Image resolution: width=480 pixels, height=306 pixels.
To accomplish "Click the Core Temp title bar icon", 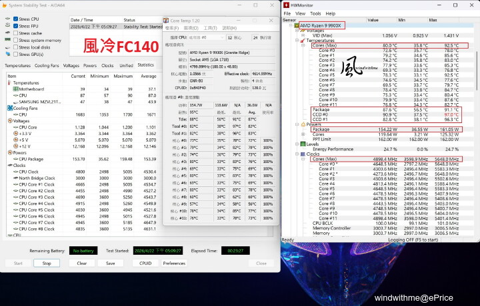I will pyautogui.click(x=166, y=21).
